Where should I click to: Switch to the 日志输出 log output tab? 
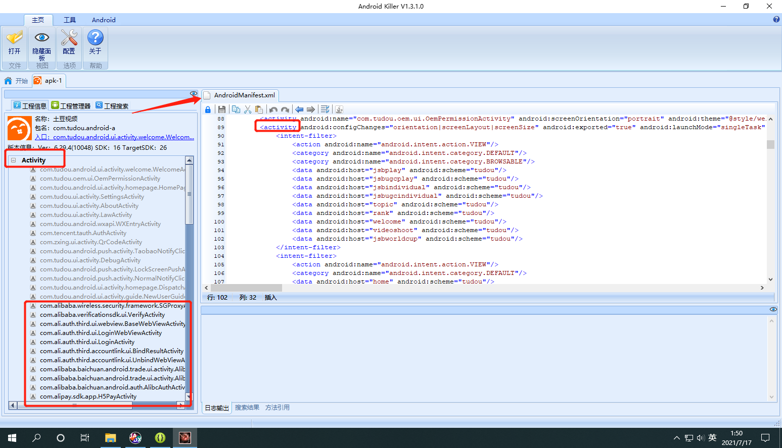click(x=217, y=408)
